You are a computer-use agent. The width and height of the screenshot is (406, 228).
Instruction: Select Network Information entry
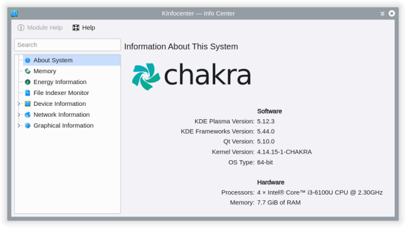pyautogui.click(x=72, y=114)
